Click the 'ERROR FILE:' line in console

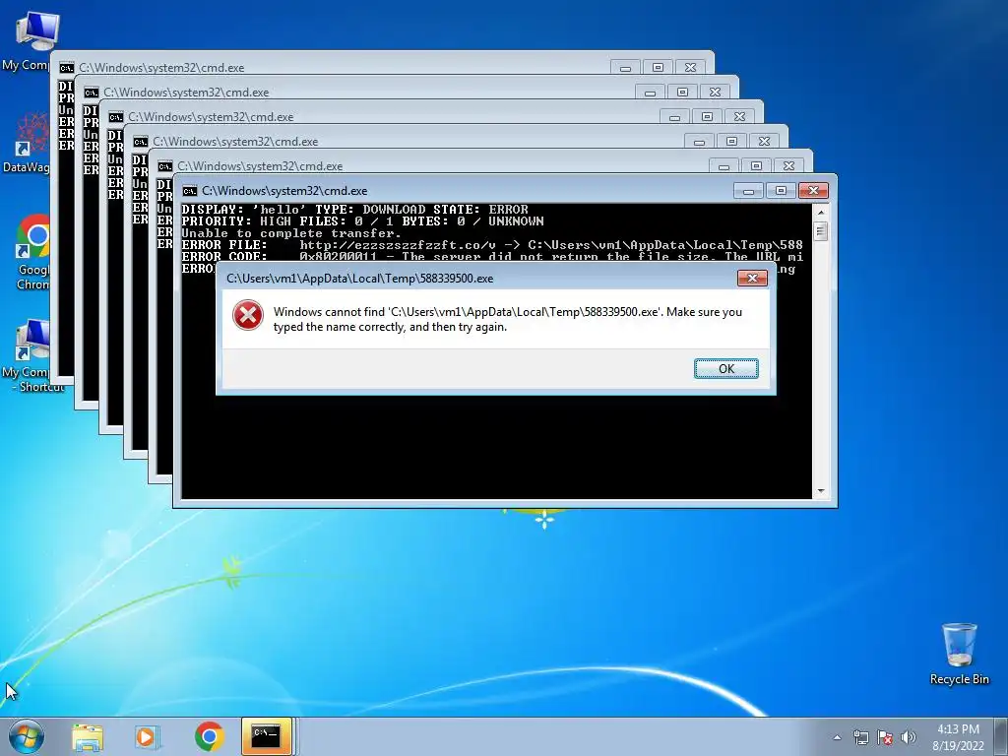point(492,245)
